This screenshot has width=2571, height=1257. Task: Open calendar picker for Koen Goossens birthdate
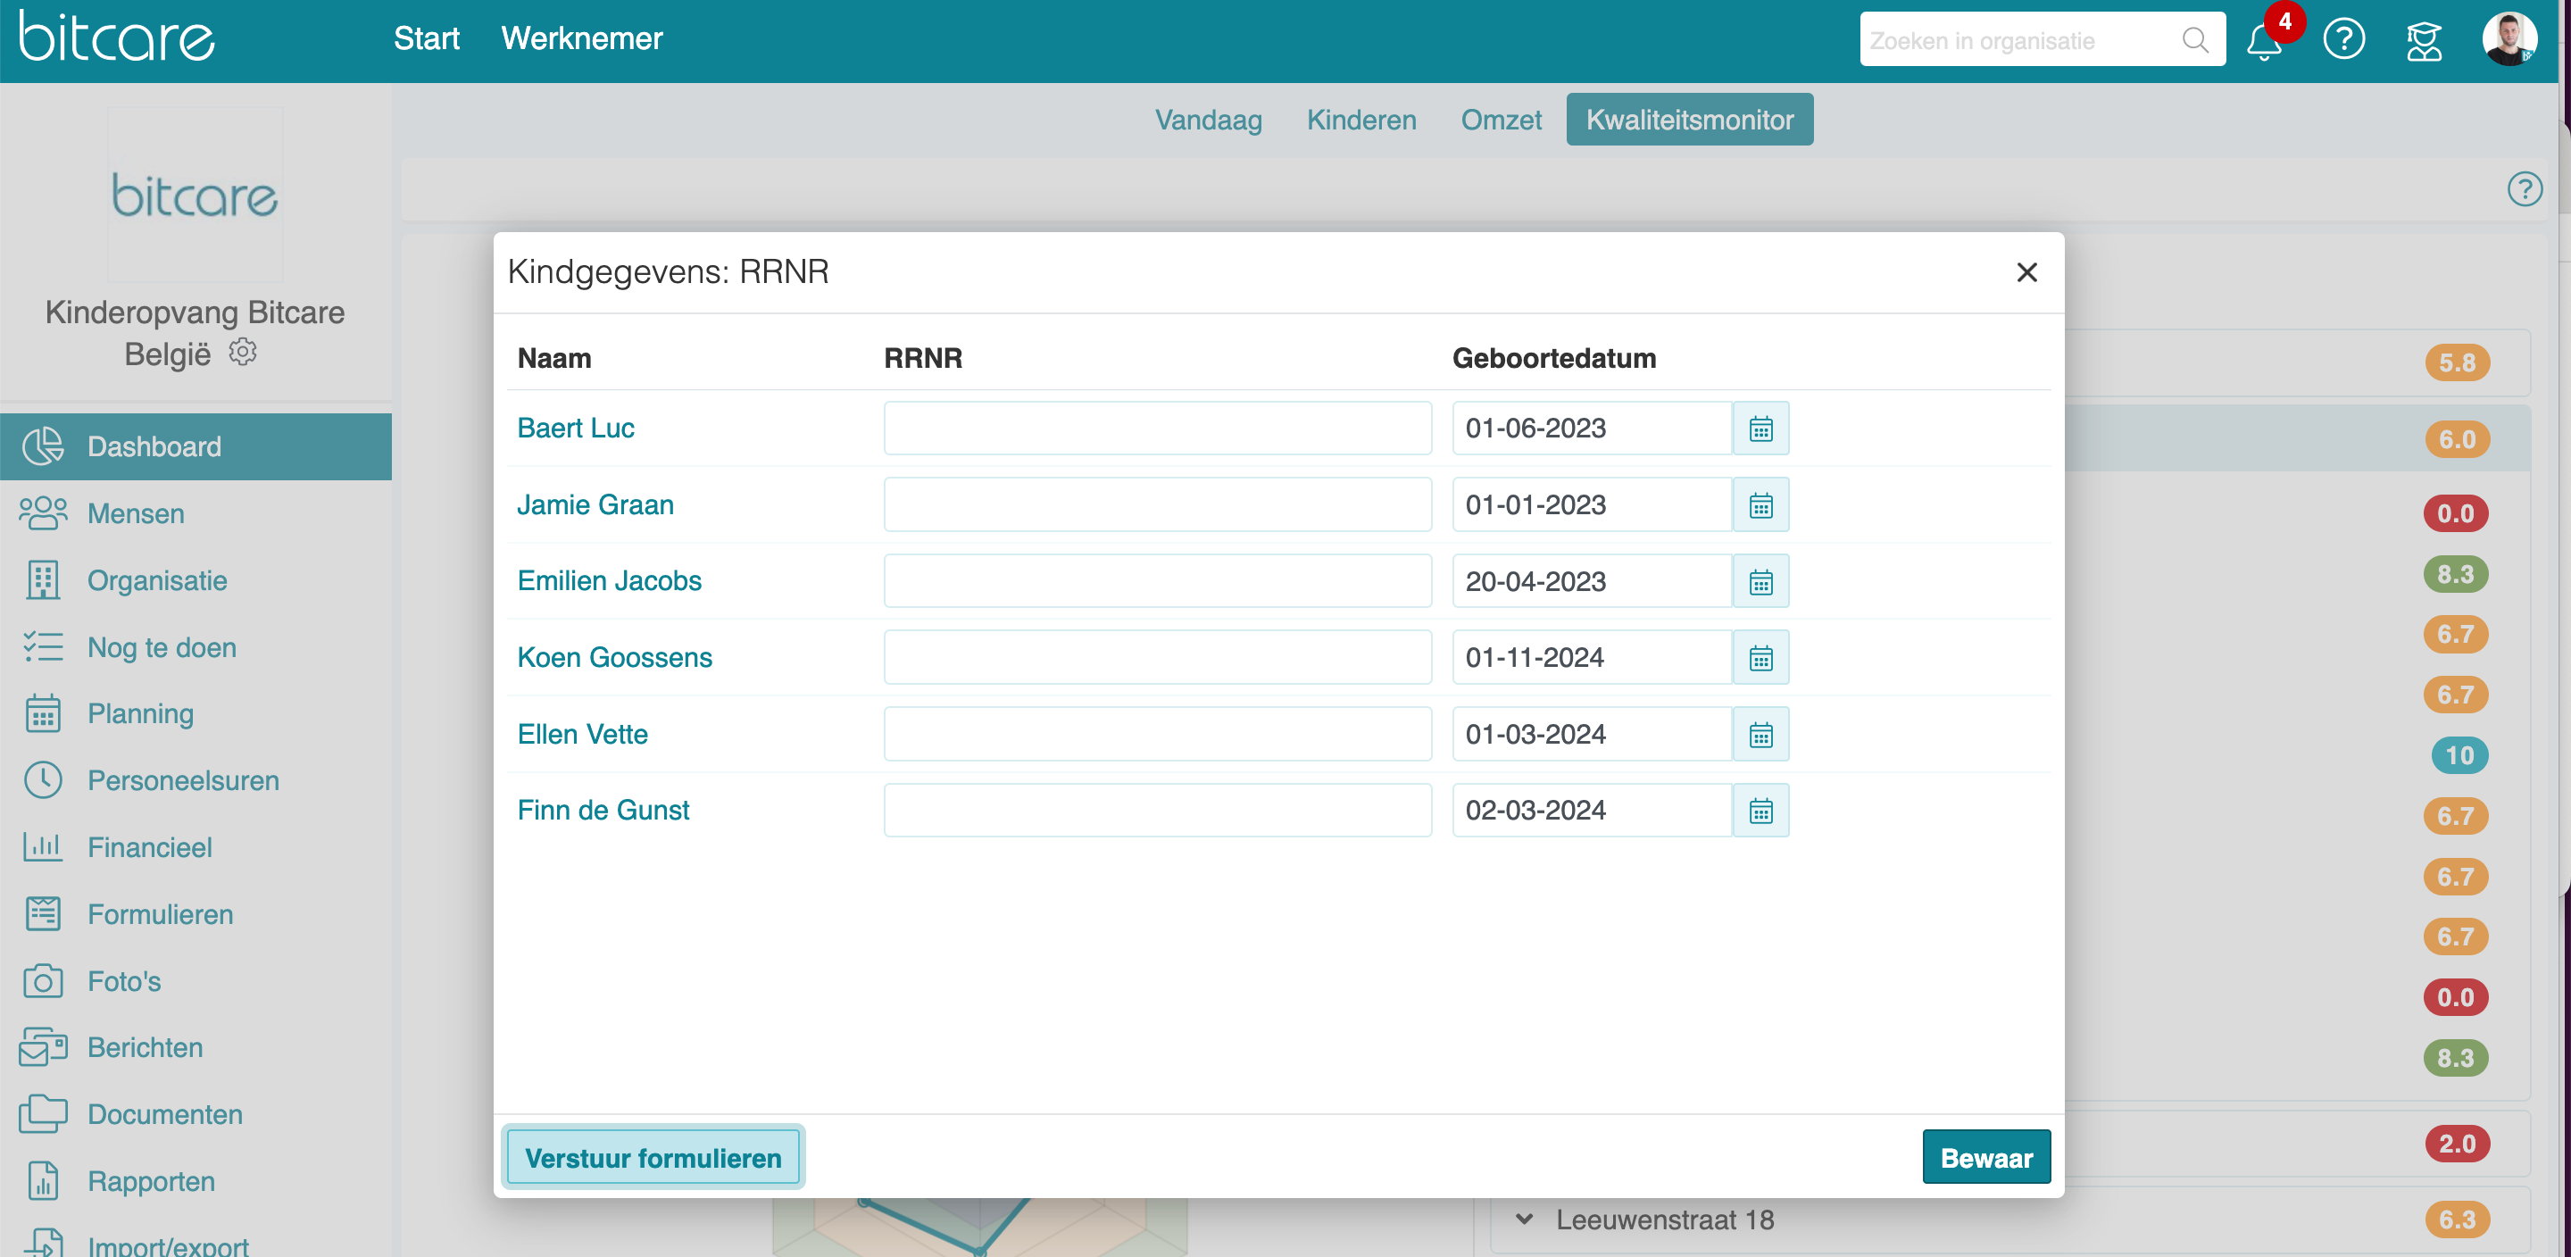coord(1760,658)
